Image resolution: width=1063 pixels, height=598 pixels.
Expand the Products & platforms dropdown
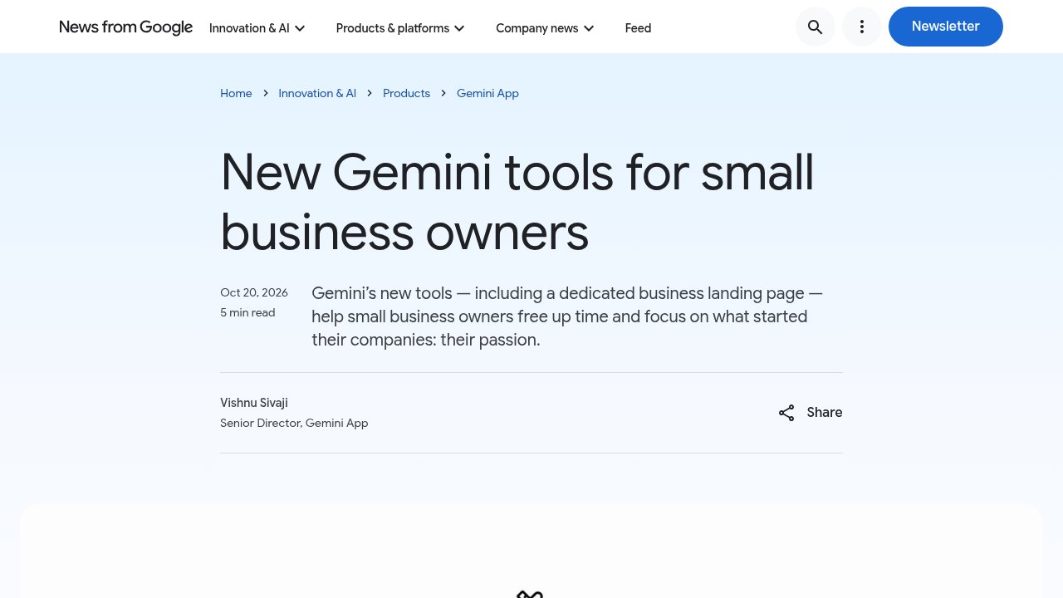[400, 28]
